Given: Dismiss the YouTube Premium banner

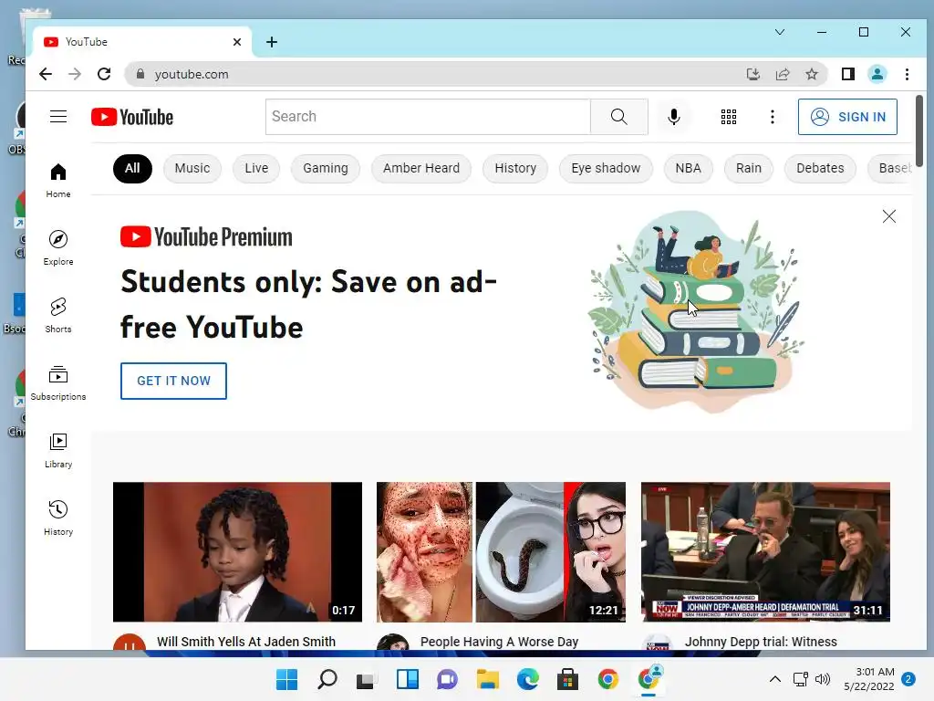Looking at the screenshot, I should tap(888, 216).
